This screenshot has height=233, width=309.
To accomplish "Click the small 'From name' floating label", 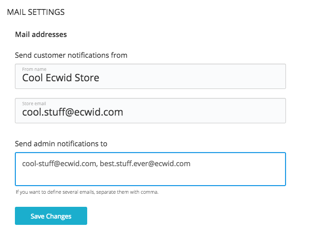I will [34, 70].
